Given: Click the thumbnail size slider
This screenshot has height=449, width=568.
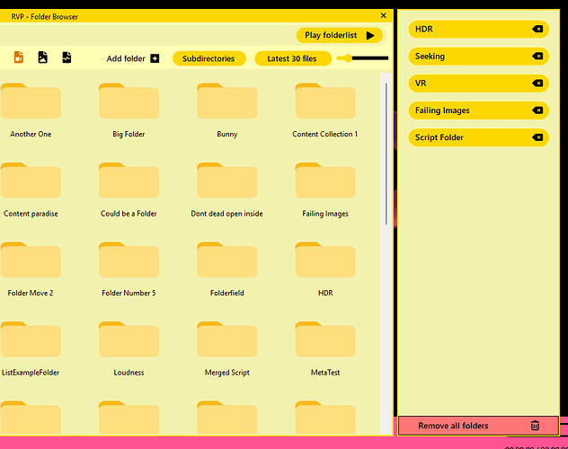Looking at the screenshot, I should click(x=362, y=57).
